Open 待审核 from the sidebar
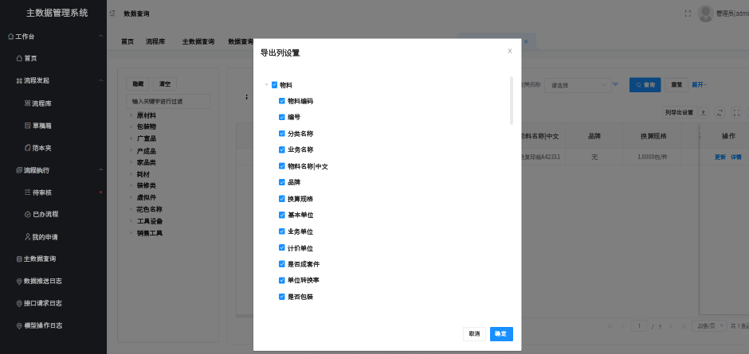This screenshot has width=749, height=354. point(43,193)
